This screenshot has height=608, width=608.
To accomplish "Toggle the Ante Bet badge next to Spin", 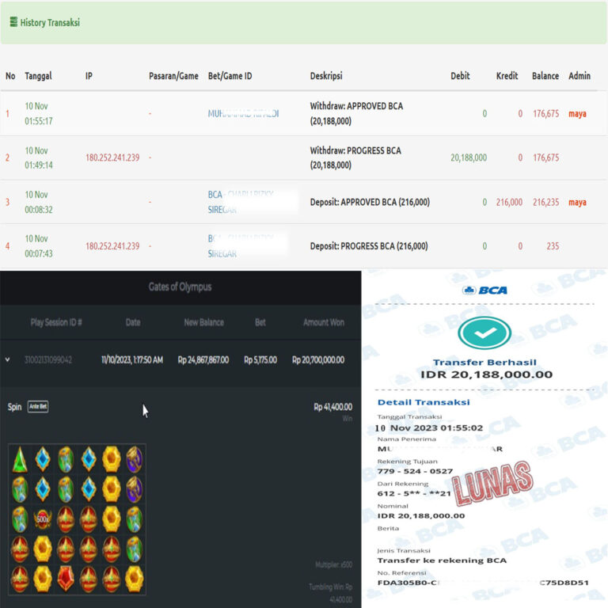I will (x=38, y=407).
